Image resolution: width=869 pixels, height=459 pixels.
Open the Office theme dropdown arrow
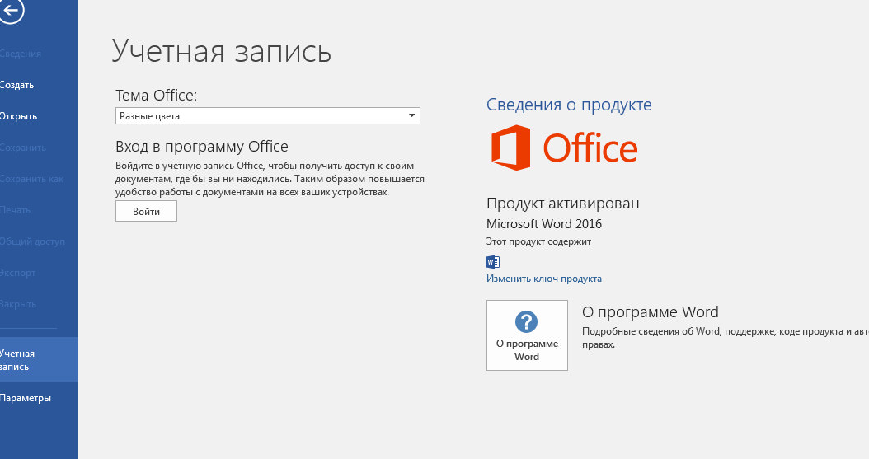click(x=411, y=115)
